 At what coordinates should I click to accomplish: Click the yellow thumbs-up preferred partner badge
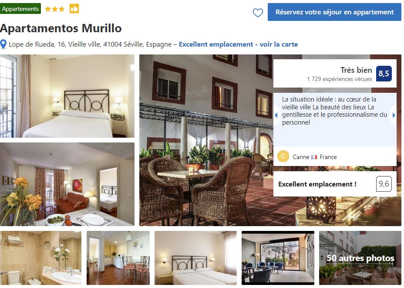(x=74, y=9)
